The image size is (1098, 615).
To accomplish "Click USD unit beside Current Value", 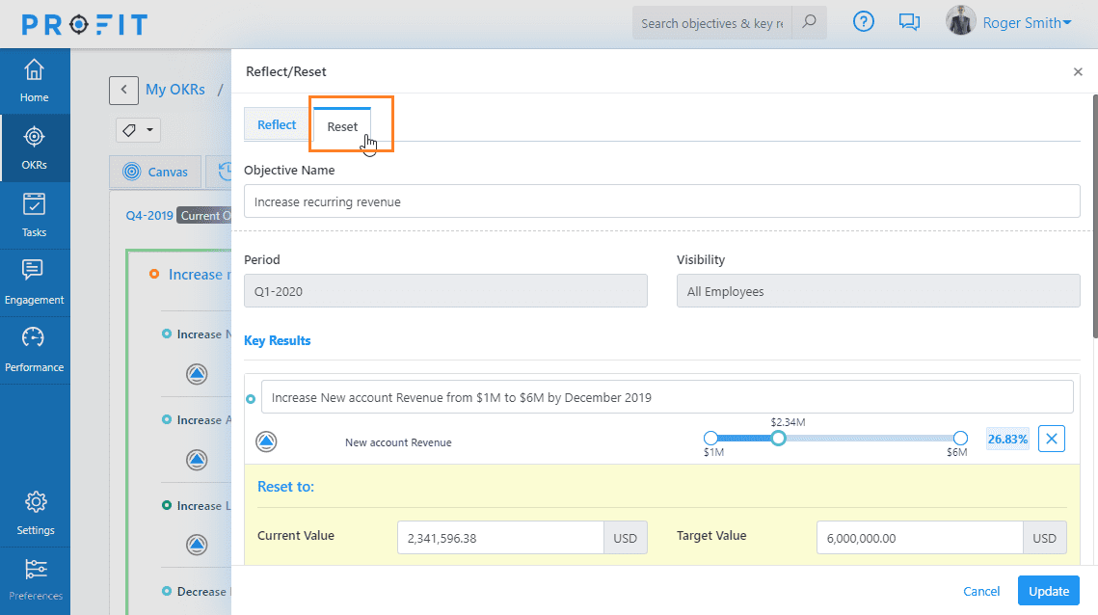I will pyautogui.click(x=626, y=538).
